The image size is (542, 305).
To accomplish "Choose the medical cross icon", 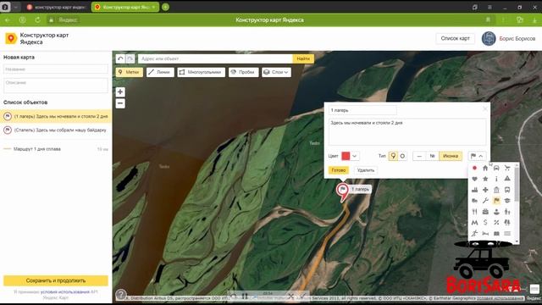I will (x=485, y=190).
